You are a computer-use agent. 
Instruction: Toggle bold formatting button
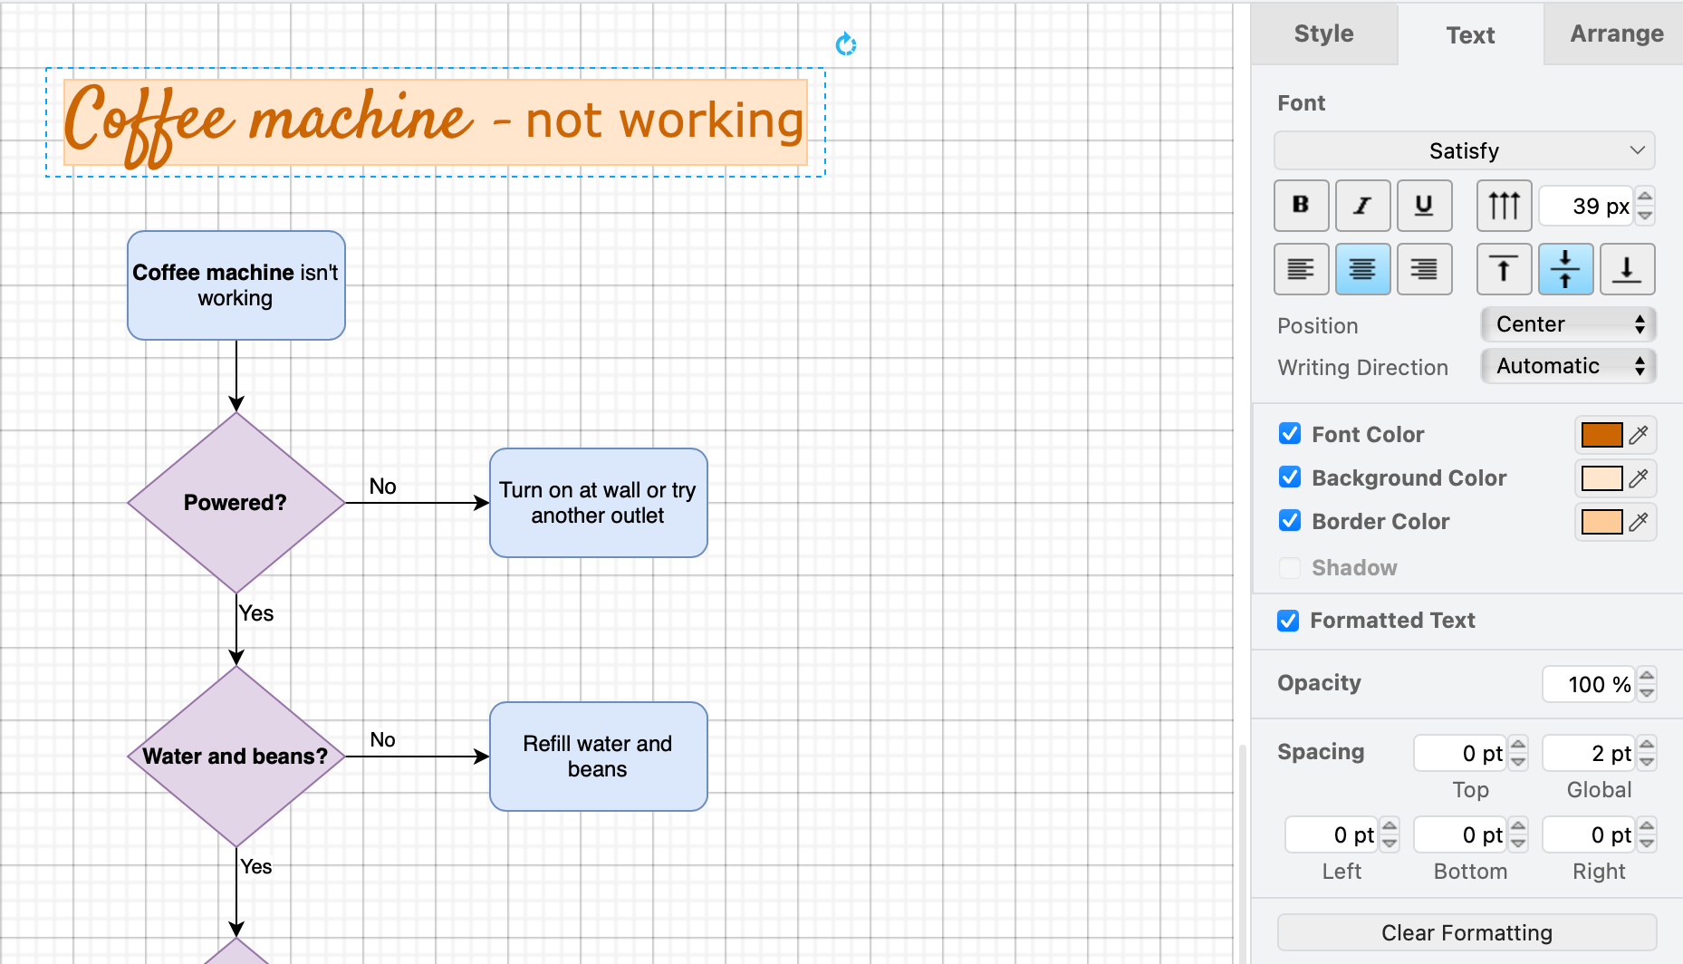1301,206
